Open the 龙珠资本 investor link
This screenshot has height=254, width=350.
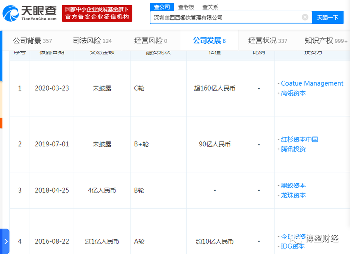pos(293,195)
